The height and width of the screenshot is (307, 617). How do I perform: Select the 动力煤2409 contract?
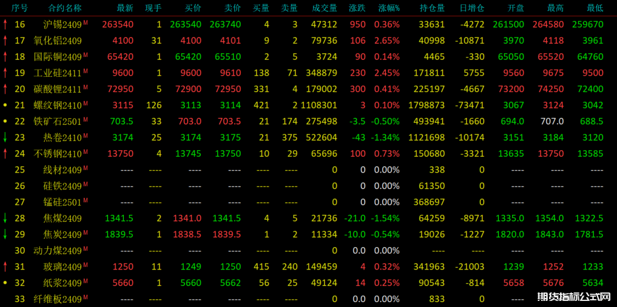[x=58, y=251]
